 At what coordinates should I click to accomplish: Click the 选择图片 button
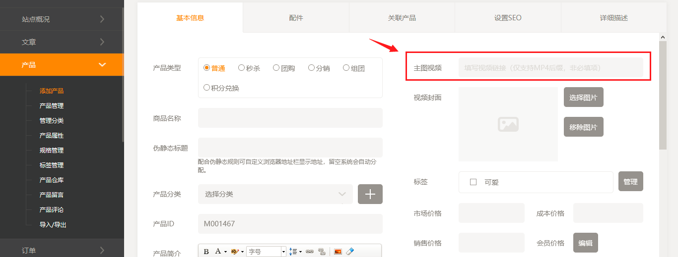click(583, 98)
